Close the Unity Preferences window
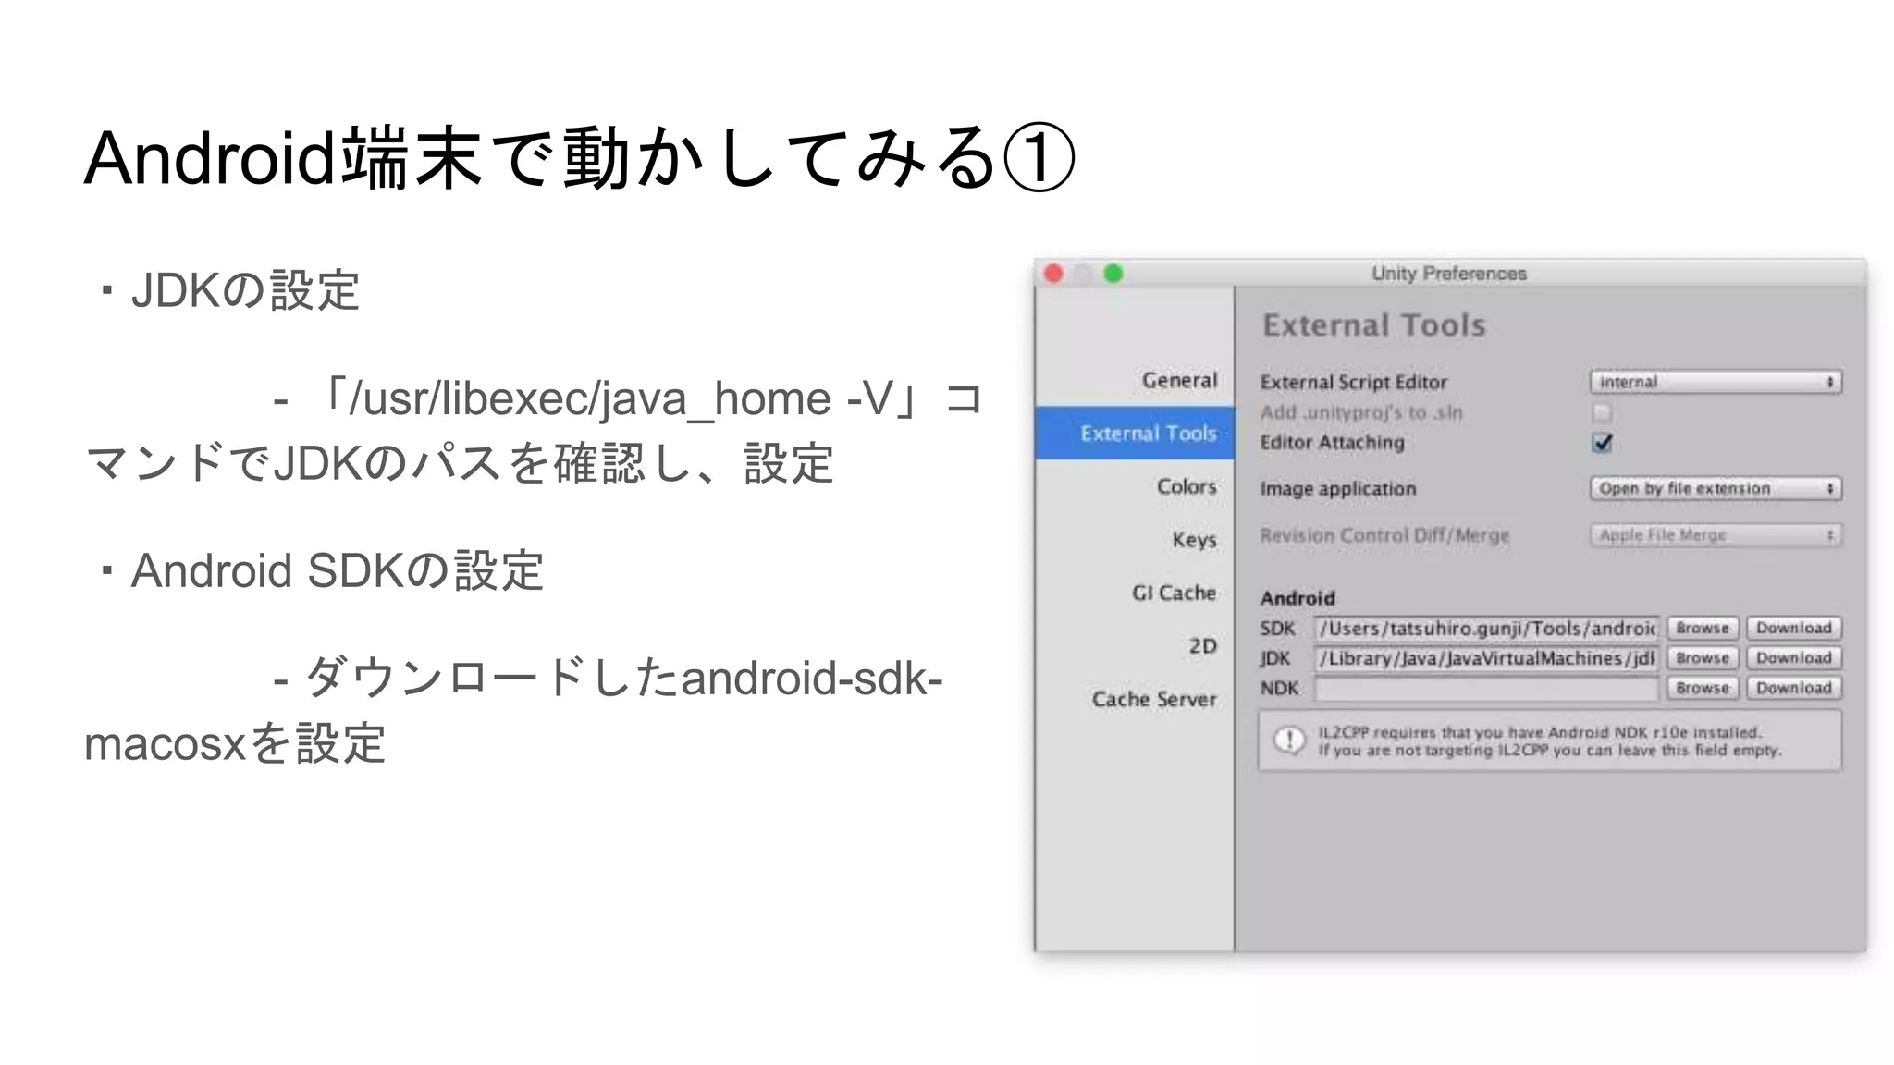Image resolution: width=1894 pixels, height=1065 pixels. pyautogui.click(x=1053, y=274)
